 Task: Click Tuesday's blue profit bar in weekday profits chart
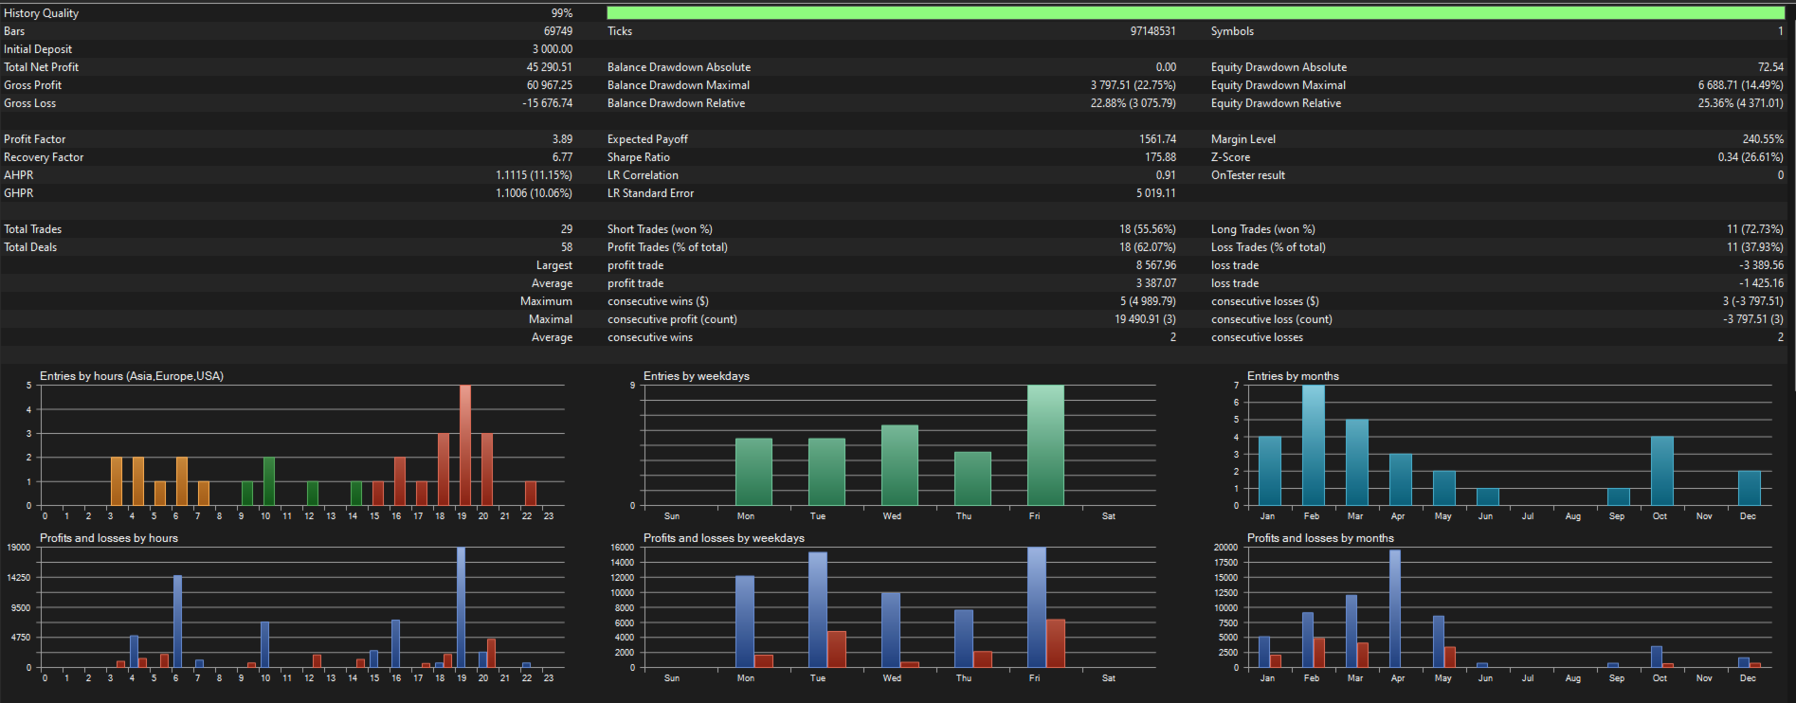coord(818,610)
